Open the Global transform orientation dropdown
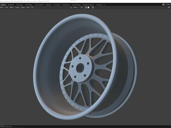Image resolution: width=171 pixels, height=128 pixels. [75, 7]
